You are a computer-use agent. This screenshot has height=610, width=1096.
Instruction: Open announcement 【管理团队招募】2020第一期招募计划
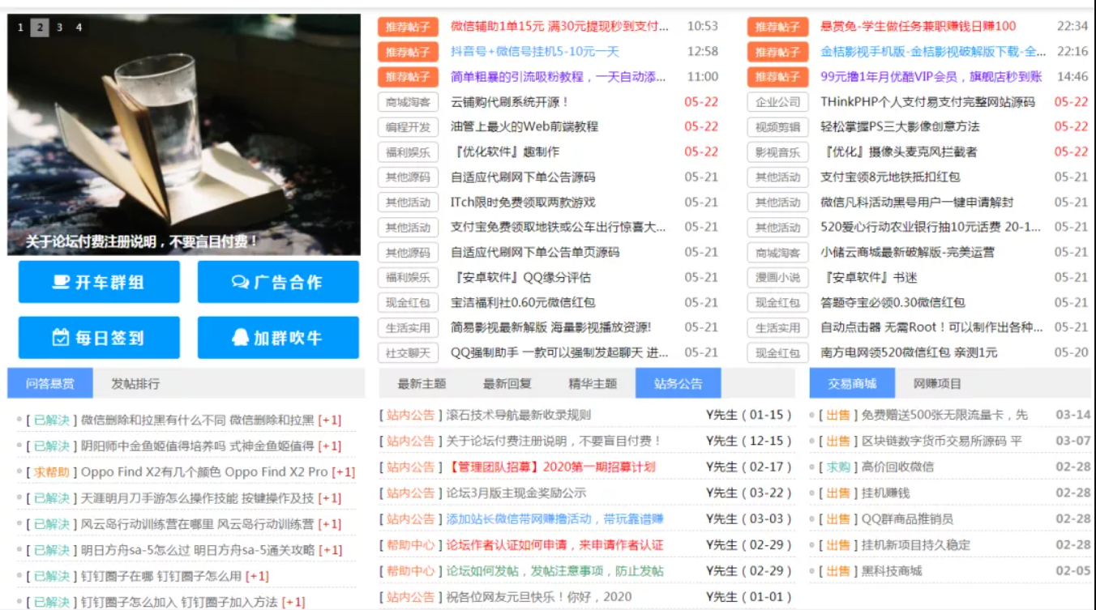(550, 467)
